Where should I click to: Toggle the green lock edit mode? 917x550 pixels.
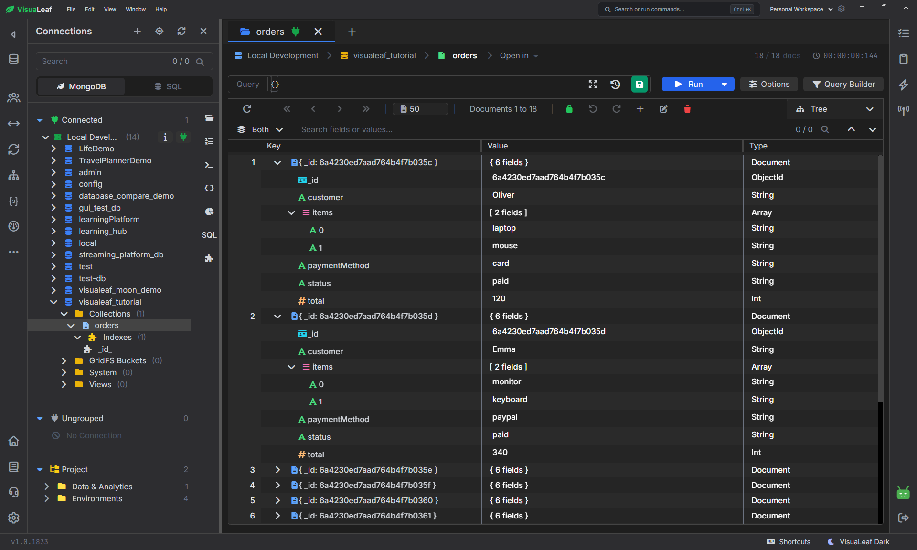pyautogui.click(x=569, y=109)
